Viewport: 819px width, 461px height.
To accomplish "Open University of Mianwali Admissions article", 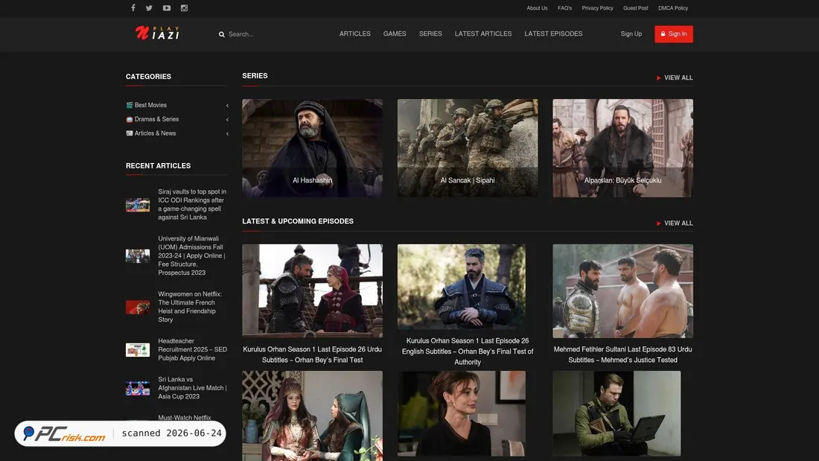I will [192, 255].
